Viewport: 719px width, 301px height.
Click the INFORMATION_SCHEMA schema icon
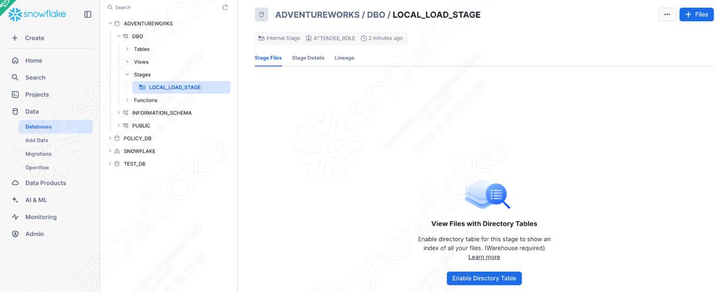125,113
